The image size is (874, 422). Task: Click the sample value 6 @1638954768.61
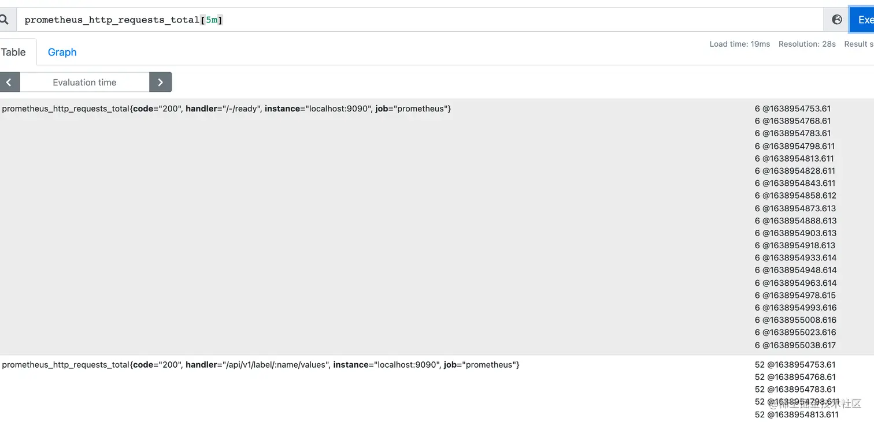[792, 121]
